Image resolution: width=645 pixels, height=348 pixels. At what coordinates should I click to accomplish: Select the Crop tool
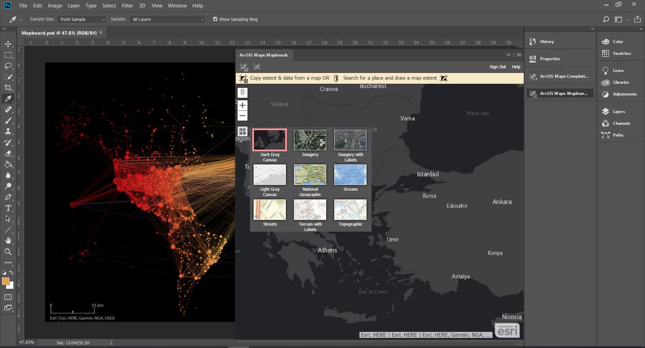pyautogui.click(x=8, y=88)
